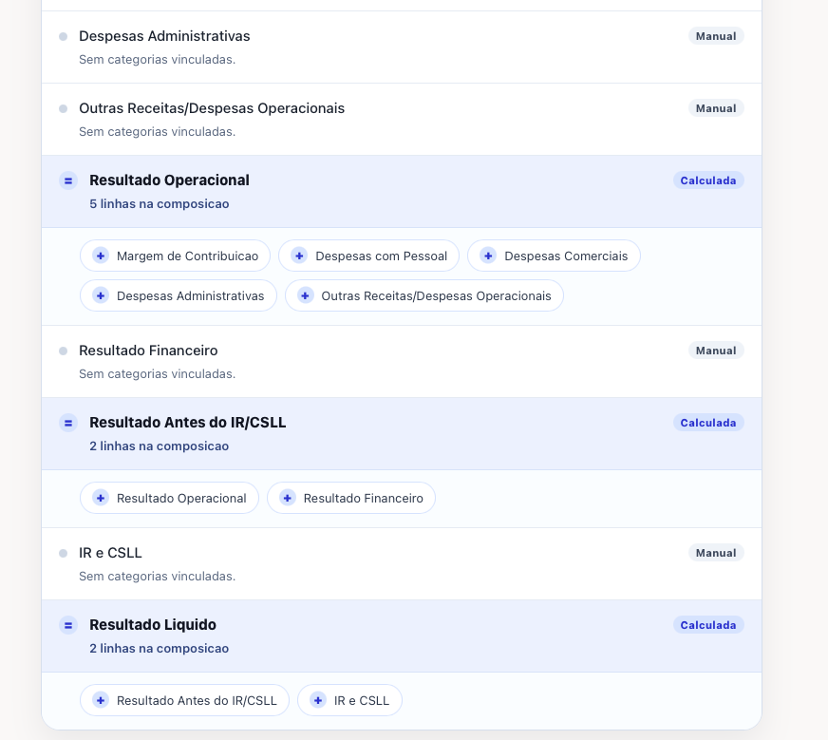
Task: Click the plus icon on IR e CSLL chip
Action: (x=317, y=700)
